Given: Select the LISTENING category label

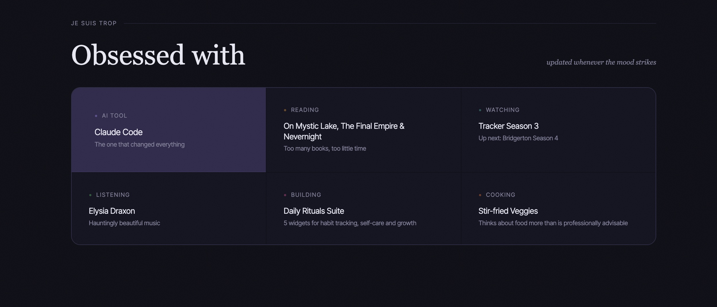Looking at the screenshot, I should [113, 195].
